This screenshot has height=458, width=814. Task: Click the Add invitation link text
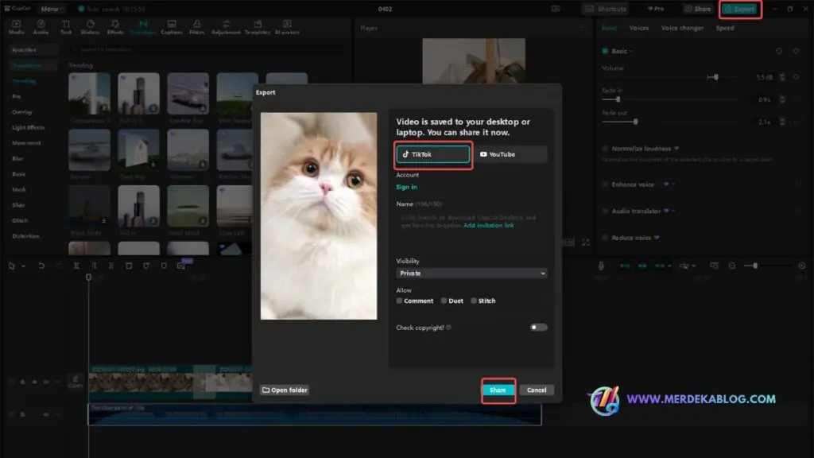tap(489, 225)
